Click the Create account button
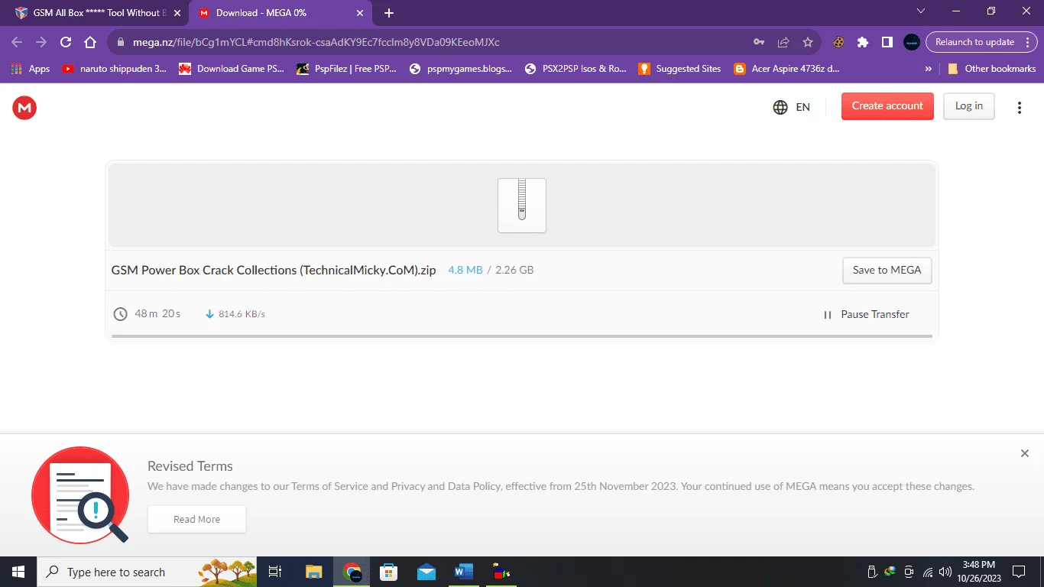 pos(887,106)
